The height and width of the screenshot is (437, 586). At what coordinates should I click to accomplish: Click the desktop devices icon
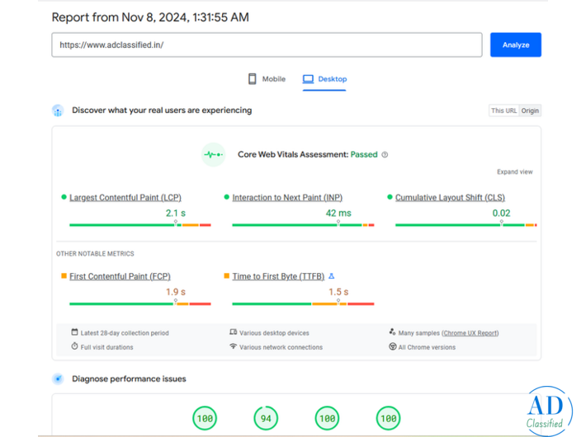point(234,332)
